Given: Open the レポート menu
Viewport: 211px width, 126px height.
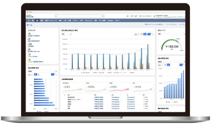Looking at the screenshot, I should tap(75, 21).
